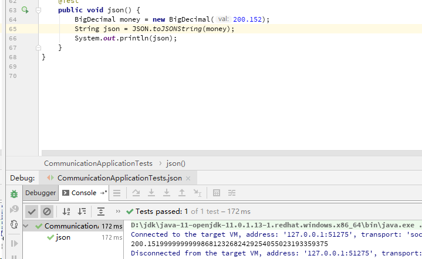422x259 pixels.
Task: Click the run test gutter icon on line 63
Action: coord(25,10)
